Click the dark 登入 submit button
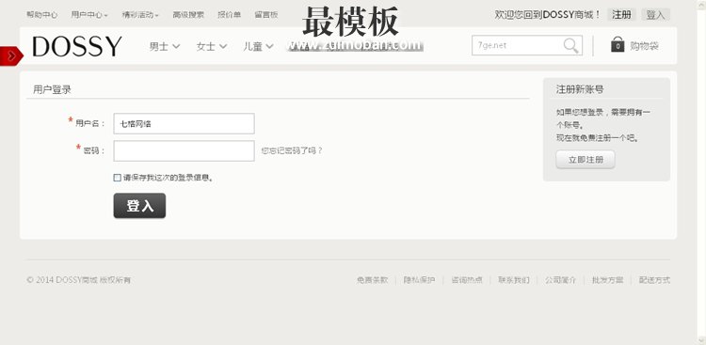 pos(139,206)
